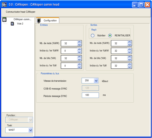Increase Sorties Nb. de bits (%M) value
This screenshot has width=152, height=138.
[x=129, y=57]
